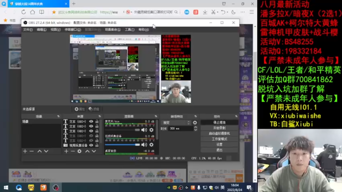The width and height of the screenshot is (342, 192).
Task: Bookmark this page with the star icon
Action: [x=54, y=12]
